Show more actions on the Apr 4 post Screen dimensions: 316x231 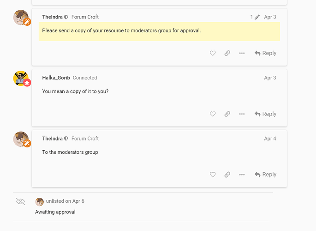pos(242,175)
